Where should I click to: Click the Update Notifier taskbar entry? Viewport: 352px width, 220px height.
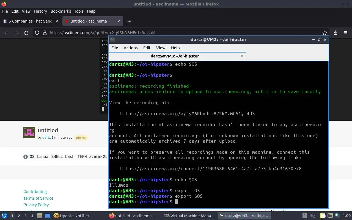pos(71,216)
